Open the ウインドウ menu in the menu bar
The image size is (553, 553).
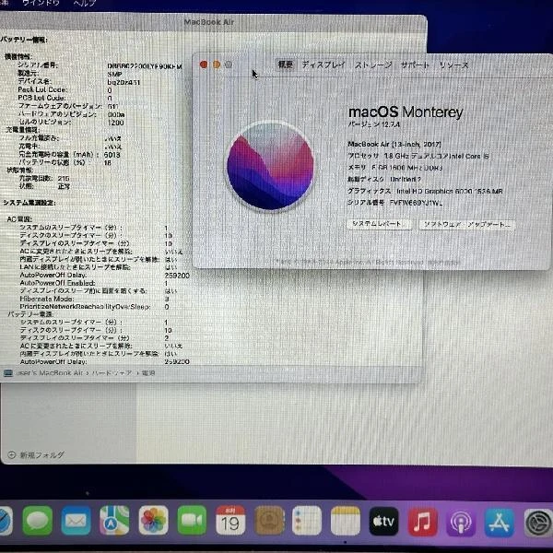click(x=41, y=3)
